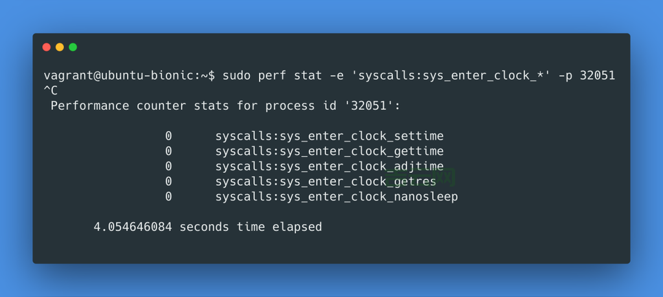Click the yellow minimize window button
This screenshot has height=297, width=663.
[60, 47]
